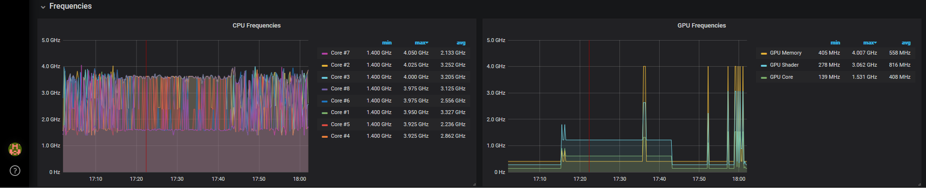Click Core #2 avg value 3.252 GHz

pyautogui.click(x=453, y=65)
